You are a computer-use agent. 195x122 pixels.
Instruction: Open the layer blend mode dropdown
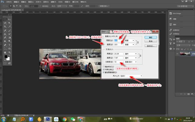(x=183, y=45)
